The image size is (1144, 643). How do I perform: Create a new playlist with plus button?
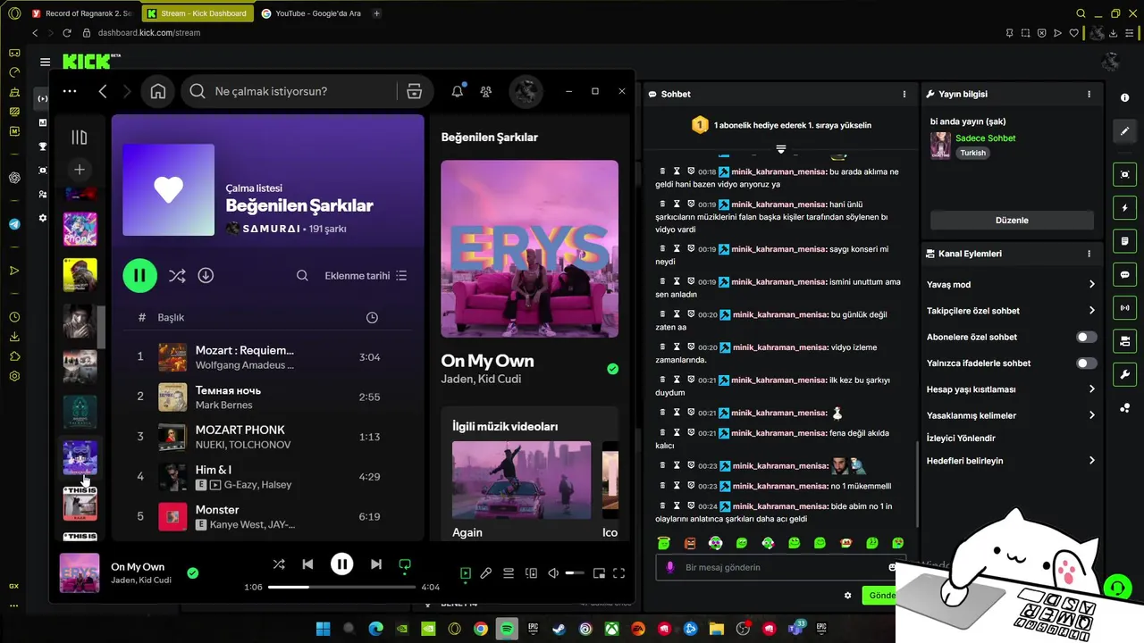(x=80, y=170)
